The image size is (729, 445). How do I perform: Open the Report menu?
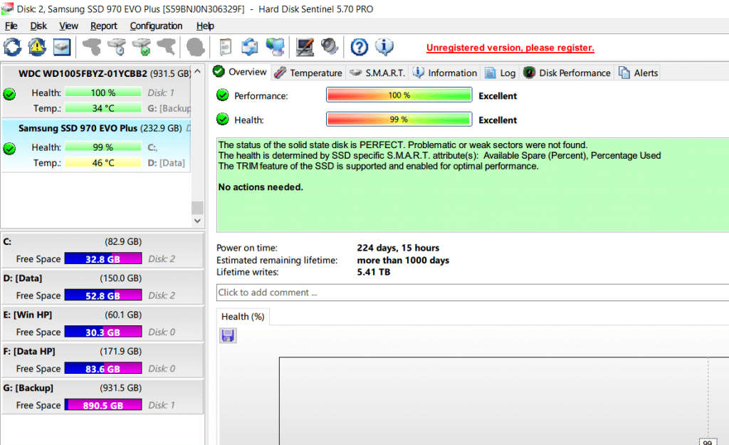104,26
